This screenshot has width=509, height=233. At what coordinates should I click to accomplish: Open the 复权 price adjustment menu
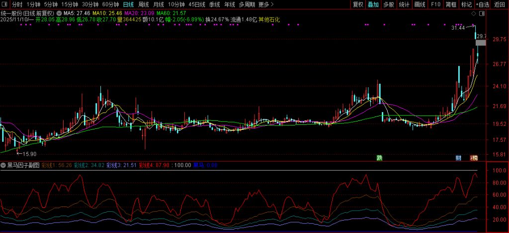358,4
